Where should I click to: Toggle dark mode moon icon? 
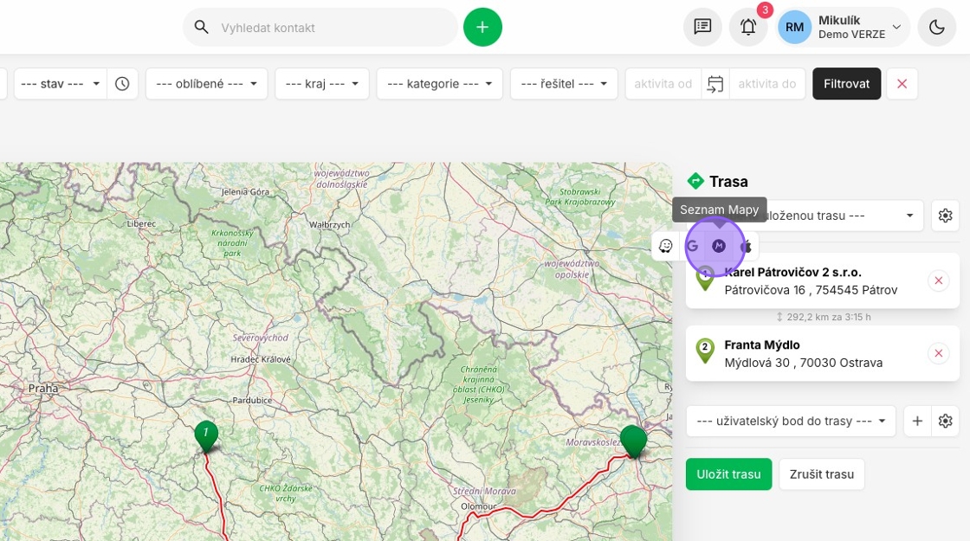936,28
